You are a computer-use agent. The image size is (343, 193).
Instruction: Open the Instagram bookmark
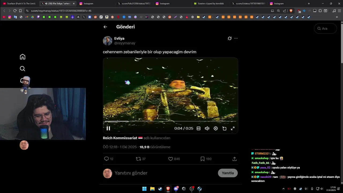pyautogui.click(x=10, y=17)
